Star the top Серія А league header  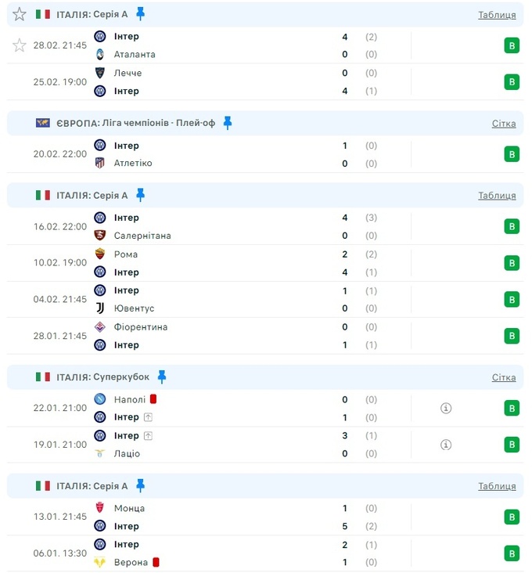click(x=20, y=14)
